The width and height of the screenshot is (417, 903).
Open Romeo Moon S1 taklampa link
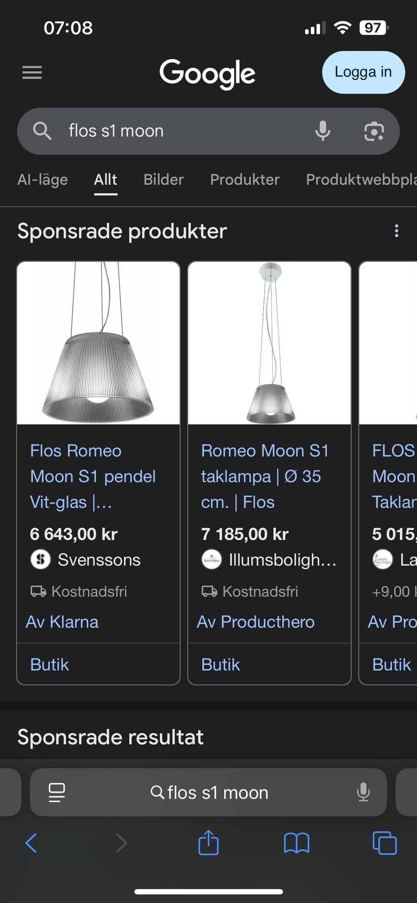click(265, 476)
